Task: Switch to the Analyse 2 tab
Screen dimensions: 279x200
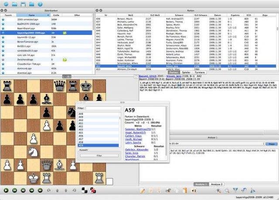Action: pyautogui.click(x=217, y=184)
